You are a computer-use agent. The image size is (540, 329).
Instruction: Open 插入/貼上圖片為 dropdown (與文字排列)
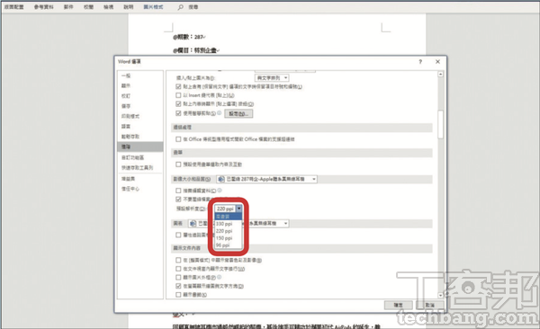[x=272, y=78]
